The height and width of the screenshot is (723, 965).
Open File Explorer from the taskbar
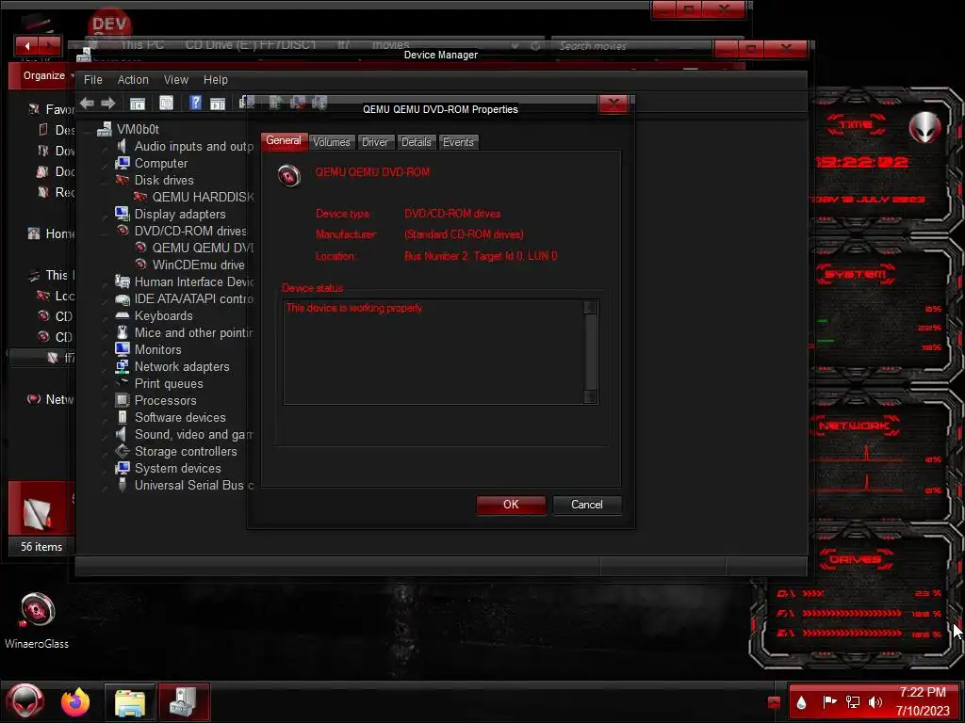(130, 702)
